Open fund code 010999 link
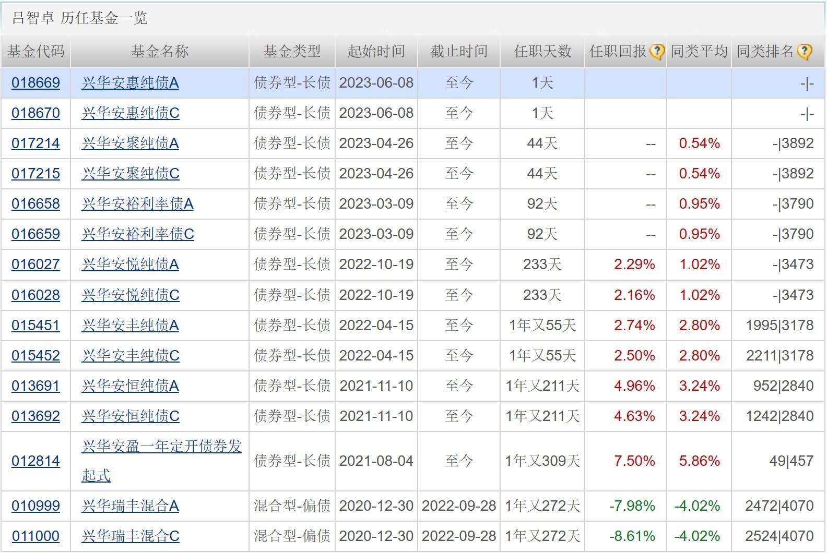The height and width of the screenshot is (553, 827). (x=36, y=506)
